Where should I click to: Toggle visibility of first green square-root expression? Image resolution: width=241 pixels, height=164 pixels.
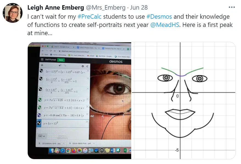(x=40, y=100)
